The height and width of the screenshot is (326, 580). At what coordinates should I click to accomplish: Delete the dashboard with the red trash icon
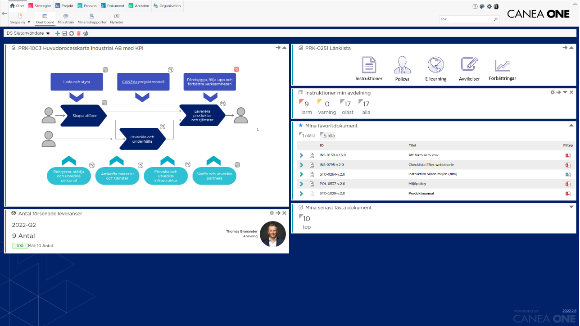click(79, 33)
